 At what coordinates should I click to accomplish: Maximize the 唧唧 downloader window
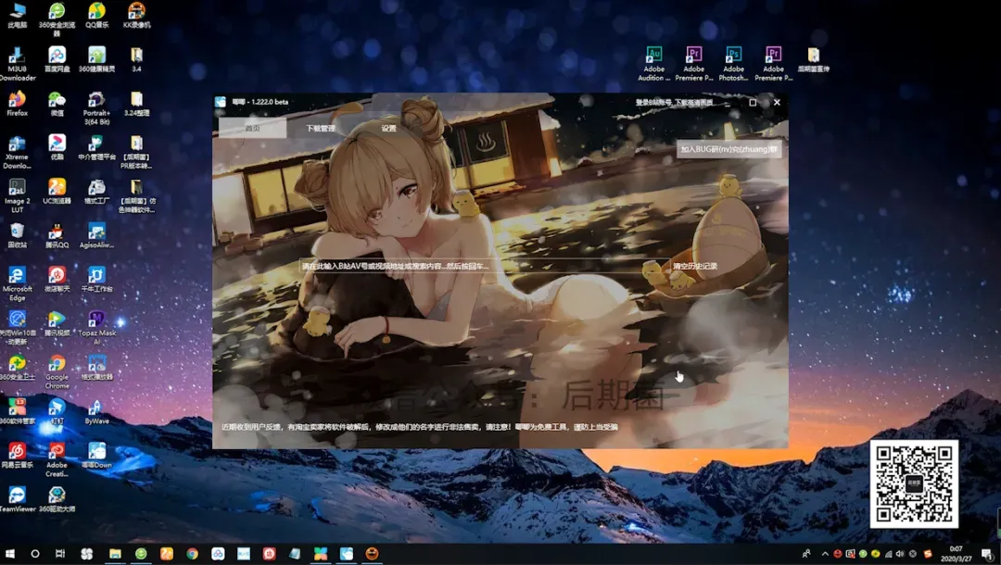coord(753,102)
